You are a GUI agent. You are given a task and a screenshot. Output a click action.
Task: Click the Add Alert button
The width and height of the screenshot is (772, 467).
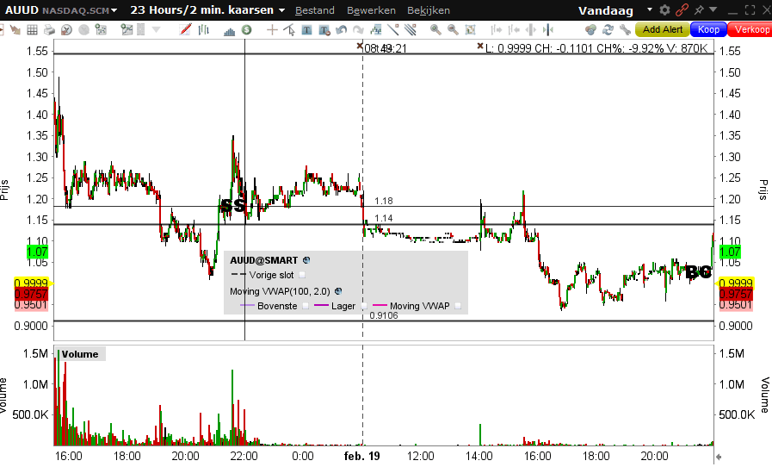(x=662, y=29)
